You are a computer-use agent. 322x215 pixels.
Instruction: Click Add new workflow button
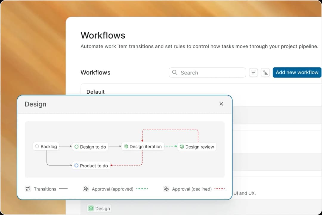click(297, 72)
